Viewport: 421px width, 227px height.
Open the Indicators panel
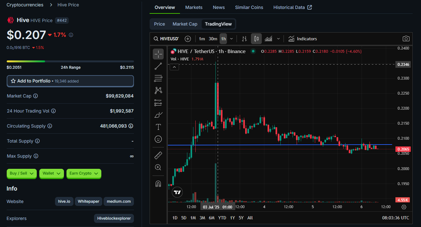pyautogui.click(x=303, y=39)
